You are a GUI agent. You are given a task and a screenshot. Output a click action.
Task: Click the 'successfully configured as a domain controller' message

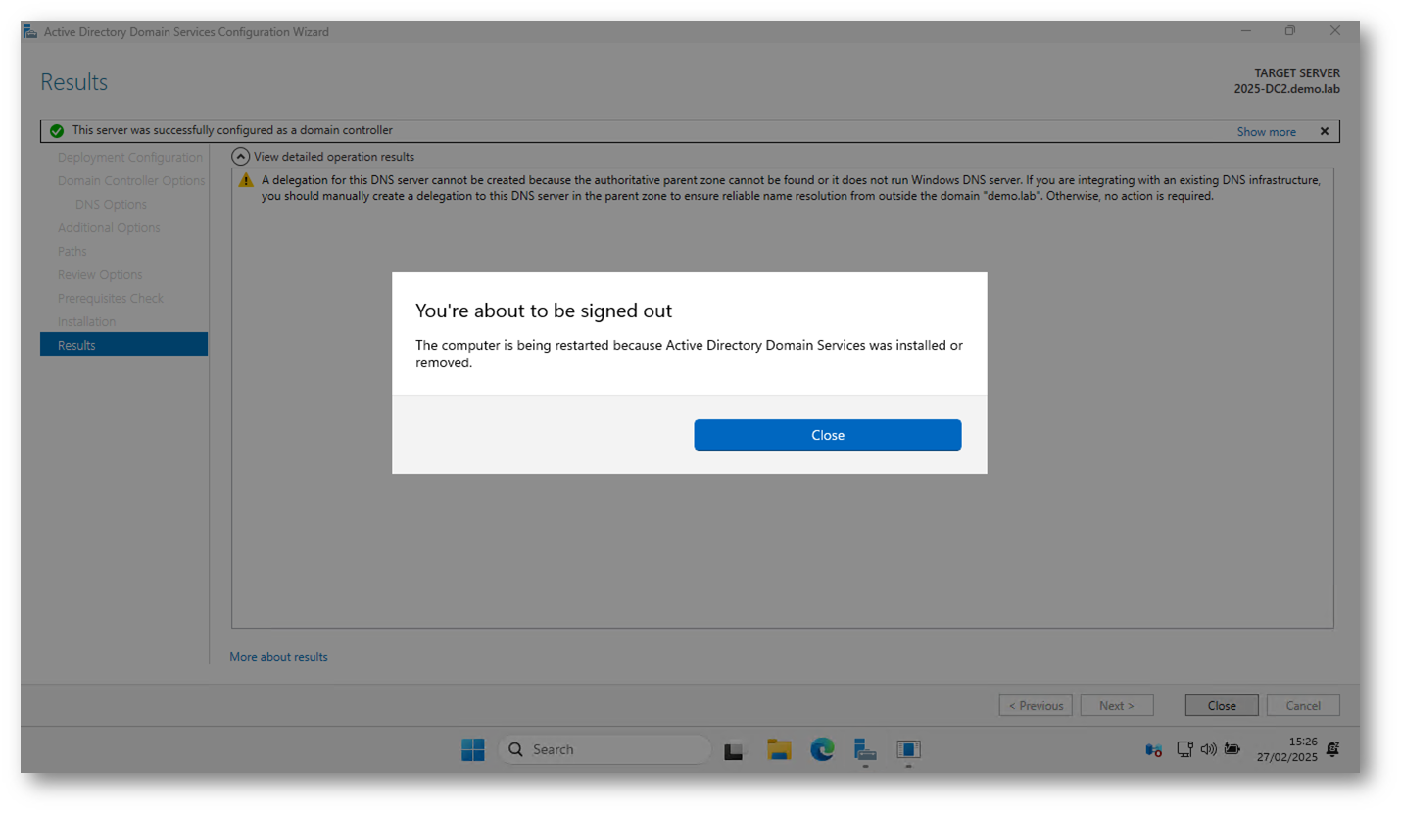point(232,130)
